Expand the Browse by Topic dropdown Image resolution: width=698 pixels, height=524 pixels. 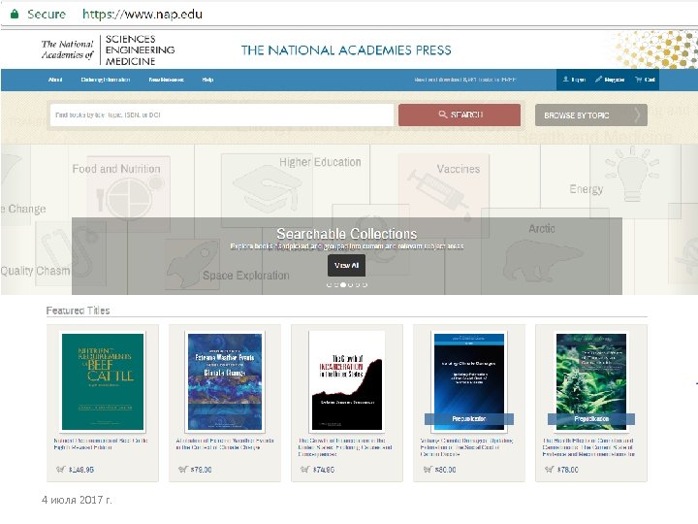click(x=590, y=115)
